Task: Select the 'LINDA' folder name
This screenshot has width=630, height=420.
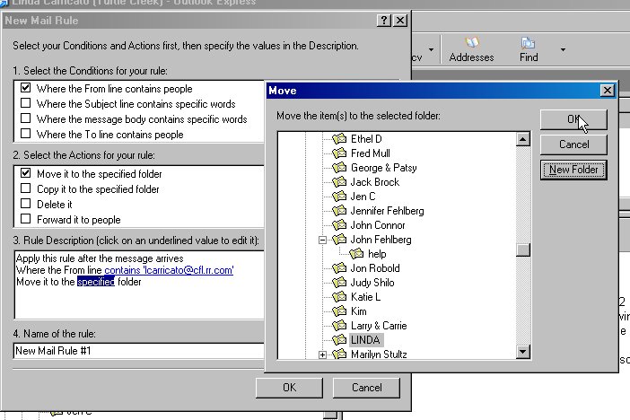Action: pos(365,340)
